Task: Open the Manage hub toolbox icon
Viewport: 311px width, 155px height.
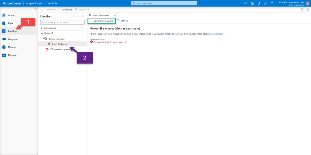Action: click(4, 55)
